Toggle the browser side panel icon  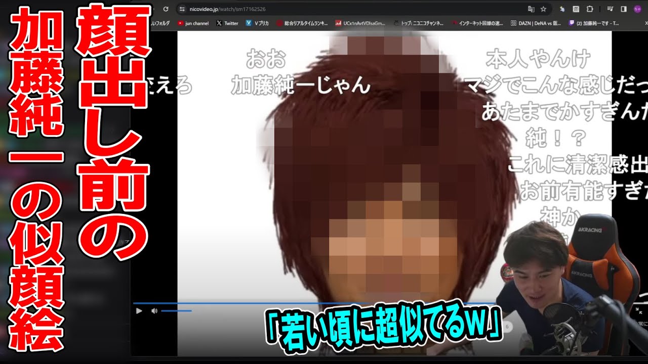(623, 9)
